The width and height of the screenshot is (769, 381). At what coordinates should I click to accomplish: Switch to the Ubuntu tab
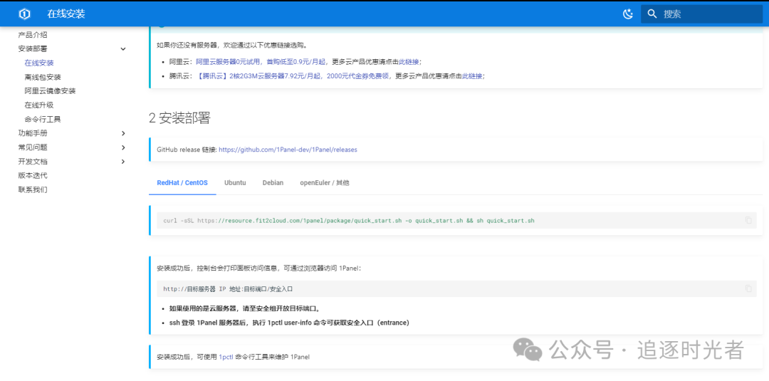235,183
